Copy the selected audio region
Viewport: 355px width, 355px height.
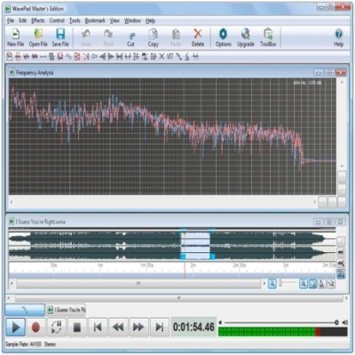pyautogui.click(x=154, y=37)
